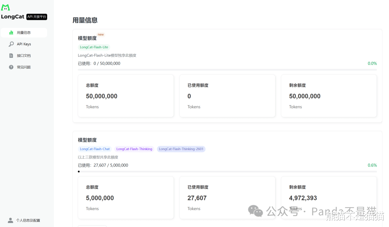Viewport: 389px width, 227px height.
Task: Click the 剩余额度 50,000,000 Tokens card
Action: coord(329,96)
